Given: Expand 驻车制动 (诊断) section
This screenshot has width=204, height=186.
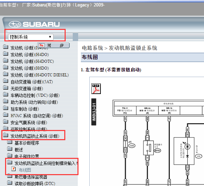Looking at the screenshot, I should (25, 109).
